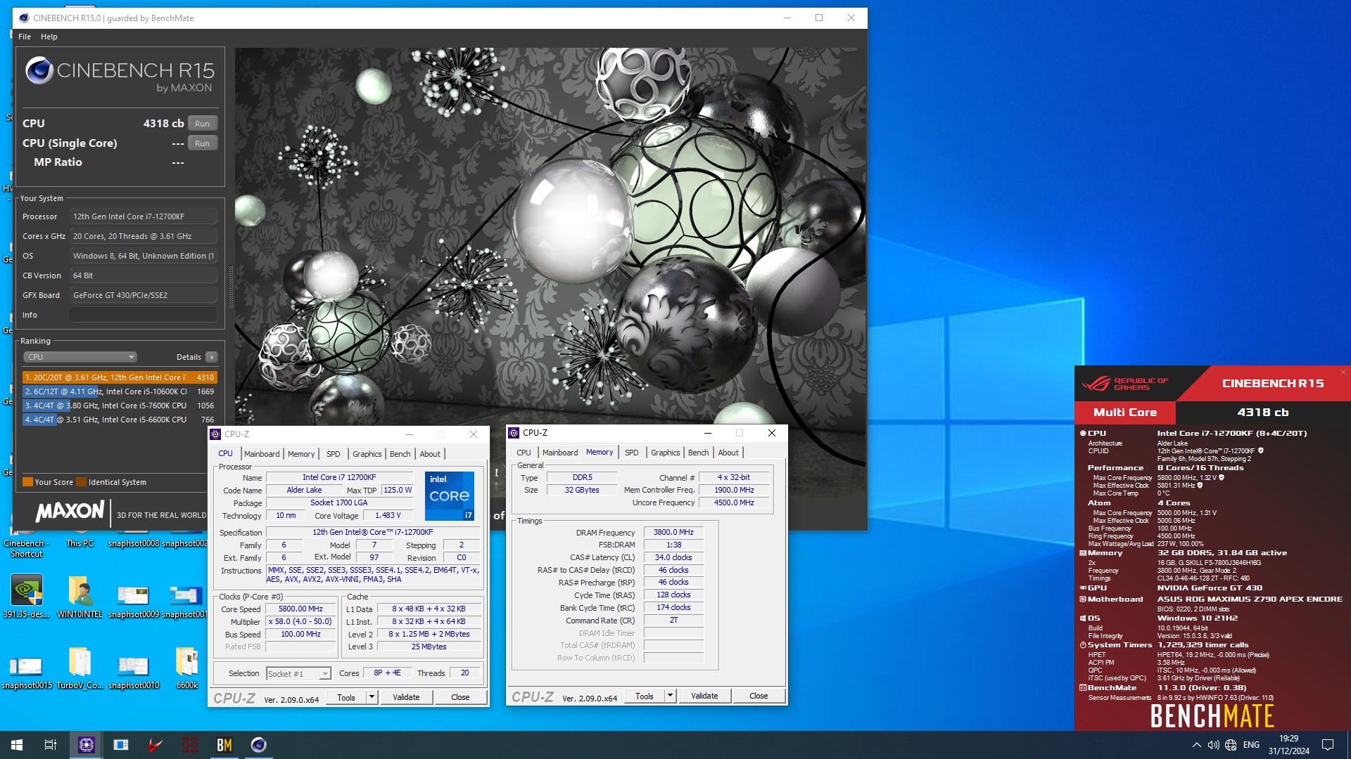Switch to Memory tab in left CPU-Z window
The height and width of the screenshot is (759, 1351).
coord(301,454)
